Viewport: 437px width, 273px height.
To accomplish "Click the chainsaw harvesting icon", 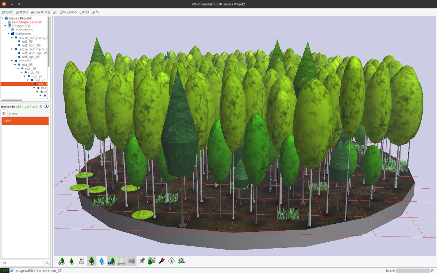I will [162, 261].
